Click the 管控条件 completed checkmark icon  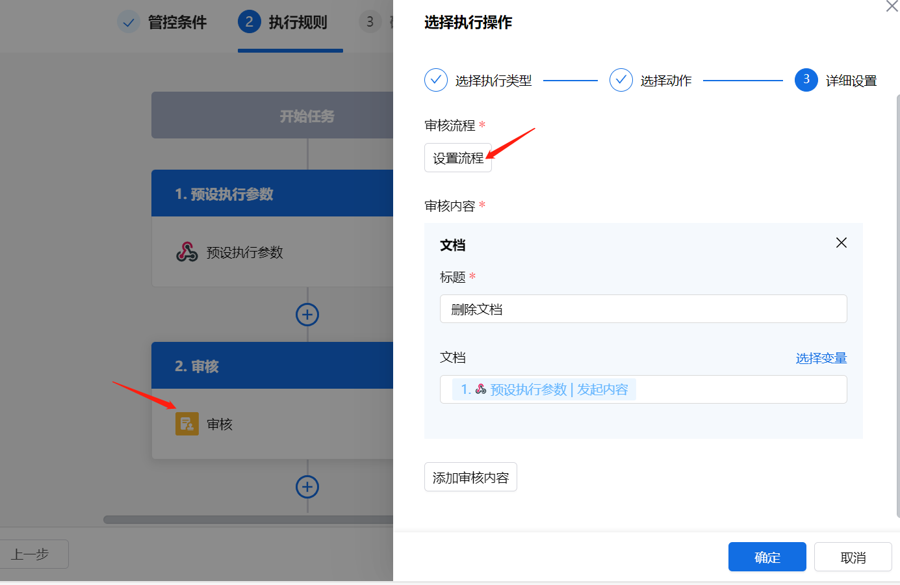[129, 22]
